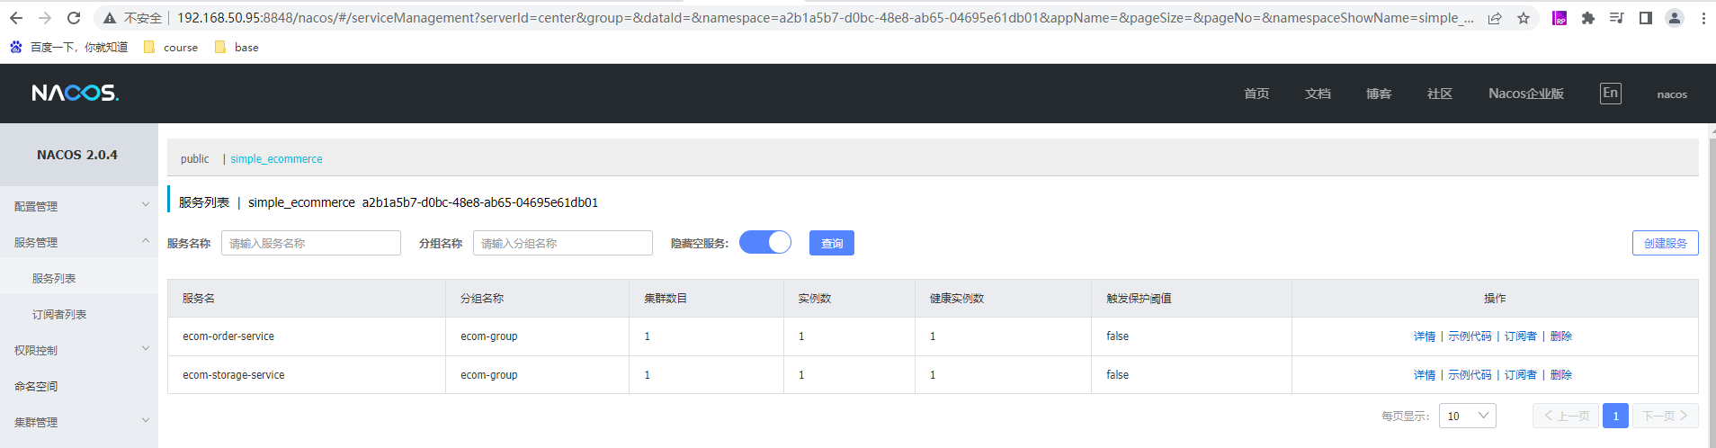Click ecom-group in the ecom-order-service row

click(x=489, y=336)
